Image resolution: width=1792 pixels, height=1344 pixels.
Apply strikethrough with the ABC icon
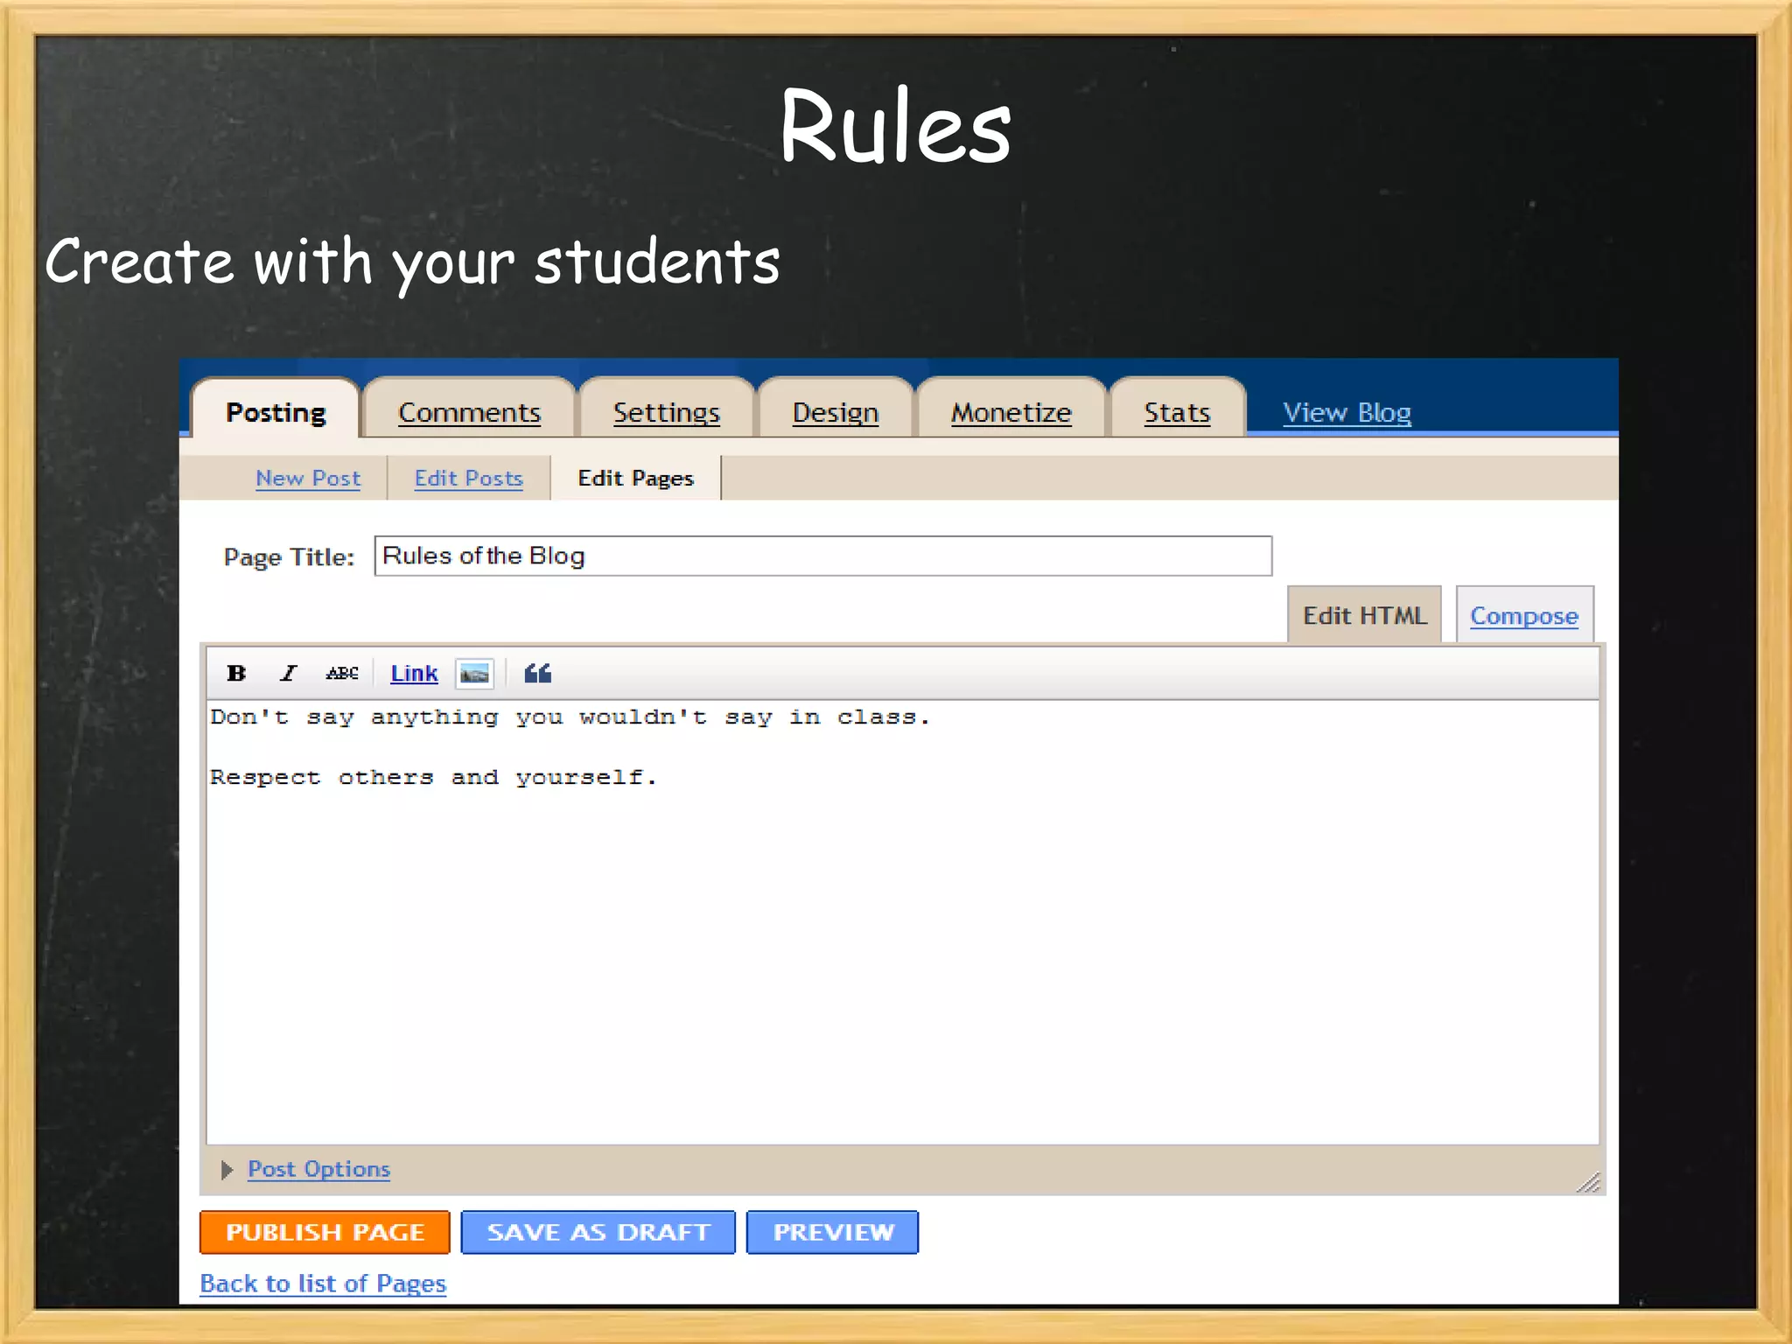[x=342, y=673]
